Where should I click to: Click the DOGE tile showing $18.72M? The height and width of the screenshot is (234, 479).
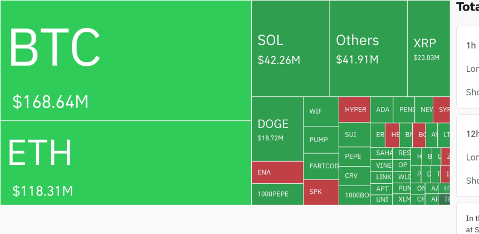(x=277, y=129)
